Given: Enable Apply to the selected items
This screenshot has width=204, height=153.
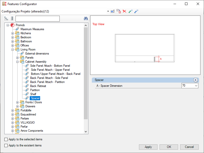Looking at the screenshot, I should [6, 139].
